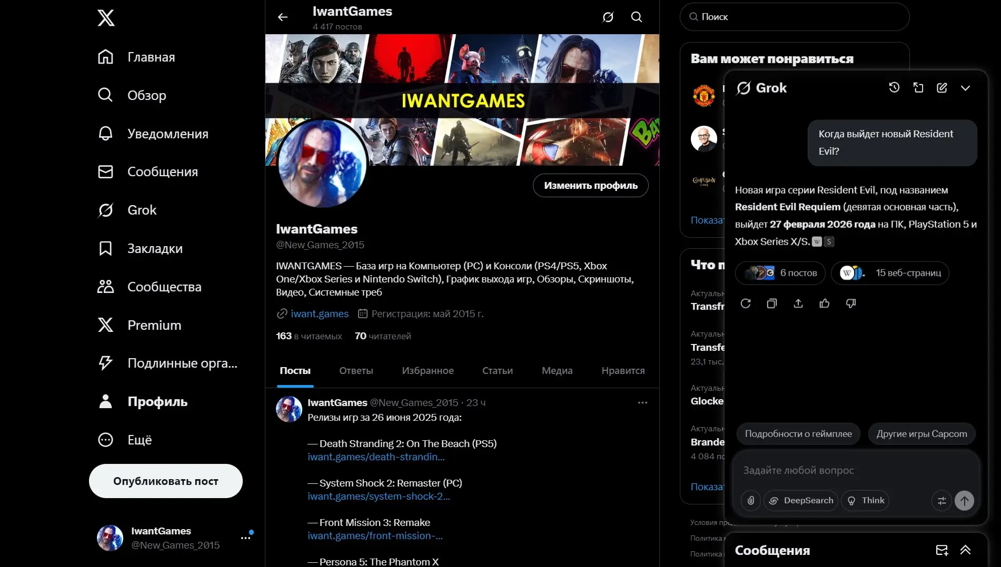Collapse Grok panel chevron
The height and width of the screenshot is (567, 1001).
point(965,88)
